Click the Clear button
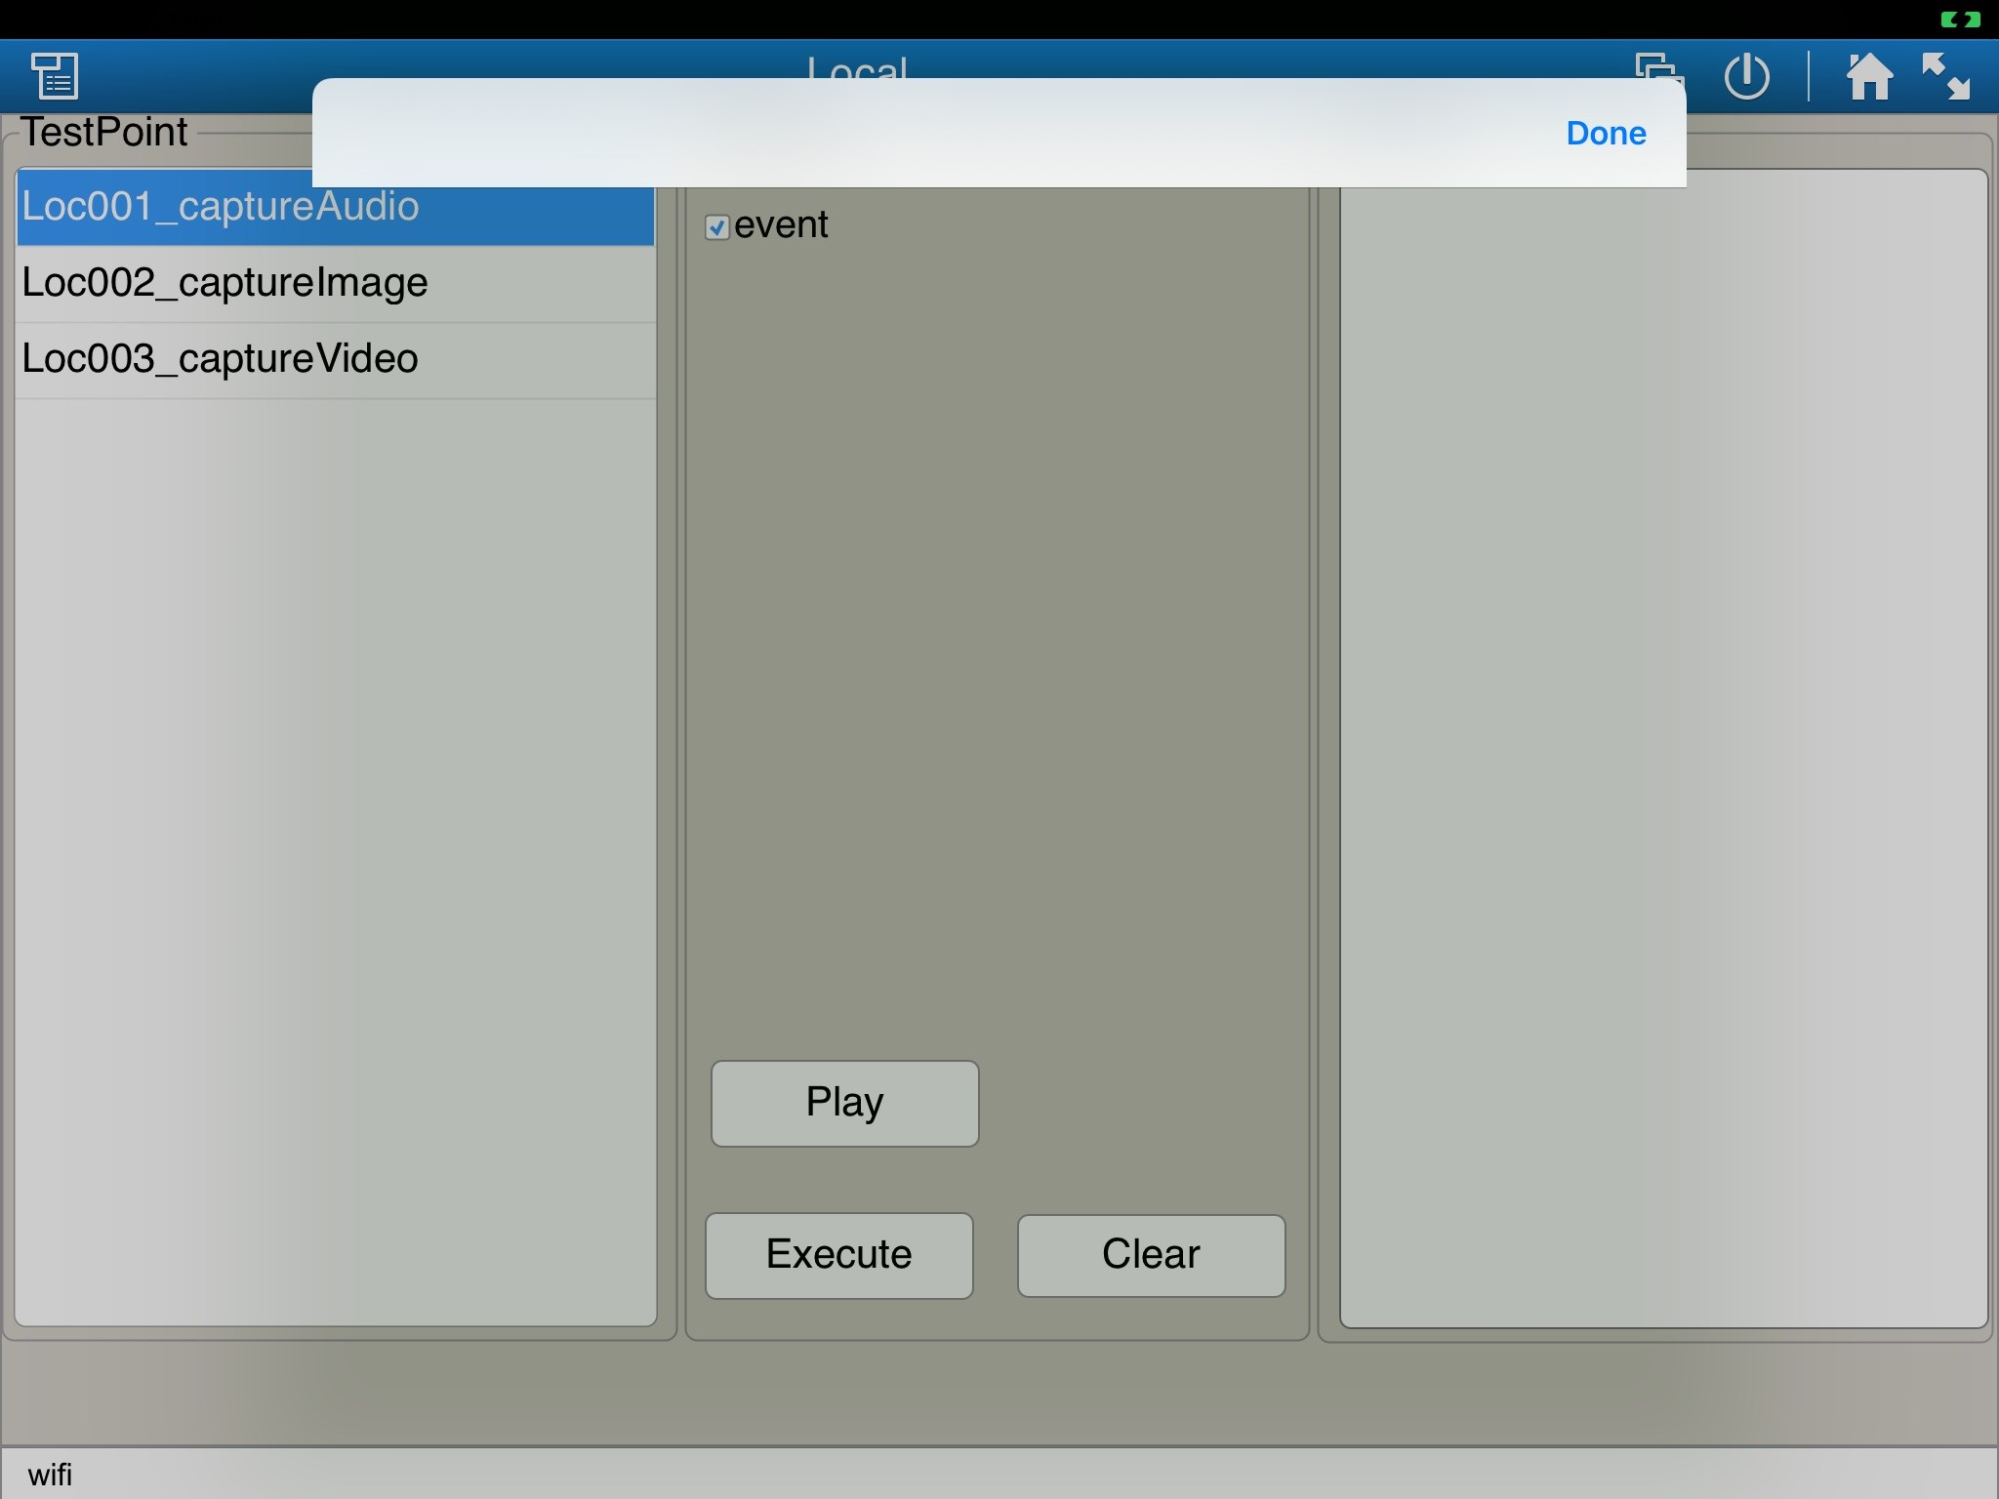 (x=1151, y=1255)
